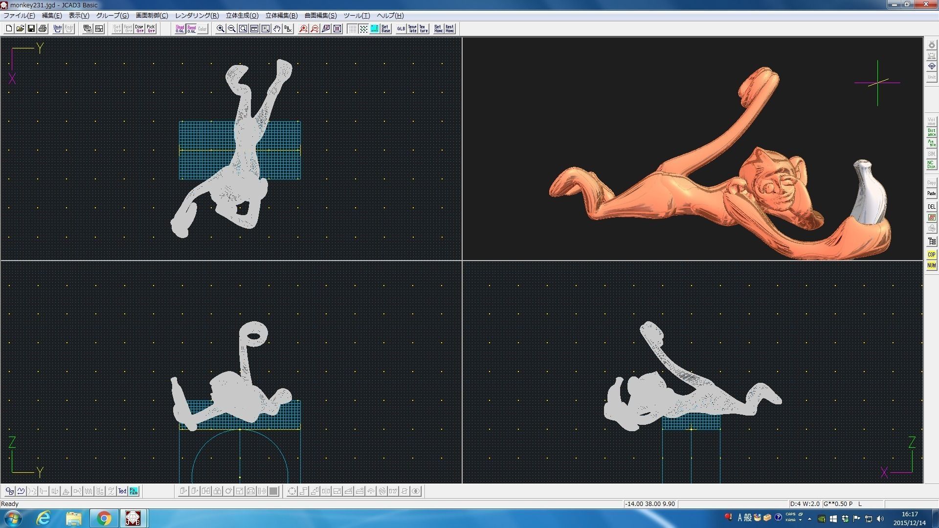939x528 pixels.
Task: Click the Distance measurement icon
Action: pyautogui.click(x=931, y=132)
